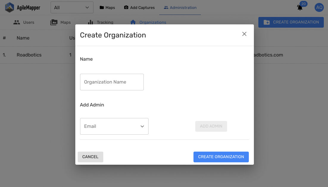Open the notifications bell icon

300,8
